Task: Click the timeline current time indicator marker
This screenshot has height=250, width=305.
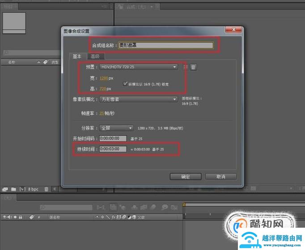Action: point(184,204)
